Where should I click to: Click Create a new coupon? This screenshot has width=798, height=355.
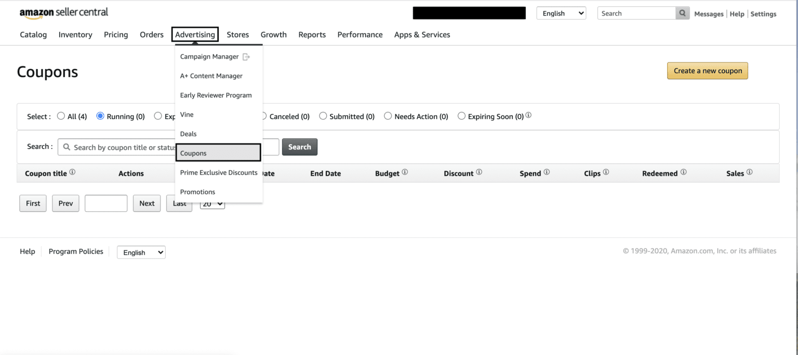tap(707, 70)
